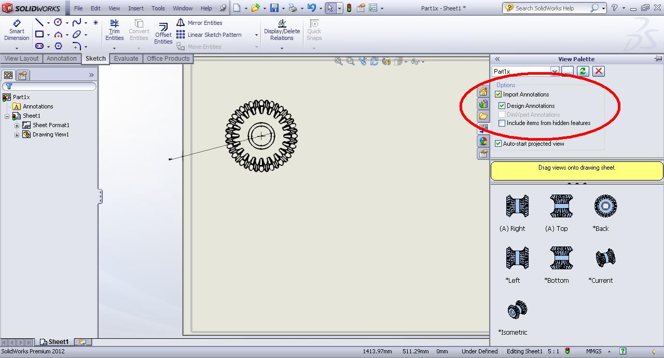Click the Print icon

point(293,8)
